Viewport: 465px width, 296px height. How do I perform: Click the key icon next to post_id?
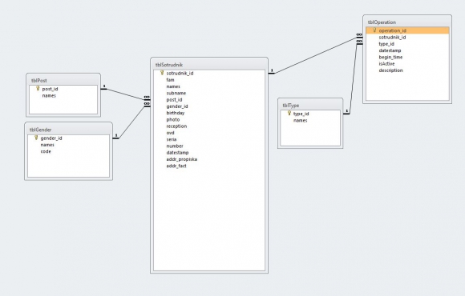38,89
